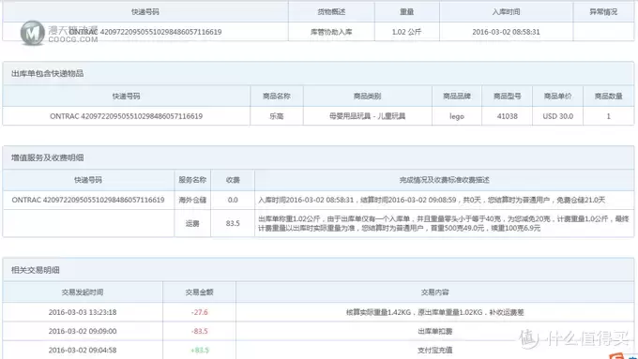The width and height of the screenshot is (638, 359).
Task: Select the '2016-03-02 09:04:58' transaction time
Action: 83,350
